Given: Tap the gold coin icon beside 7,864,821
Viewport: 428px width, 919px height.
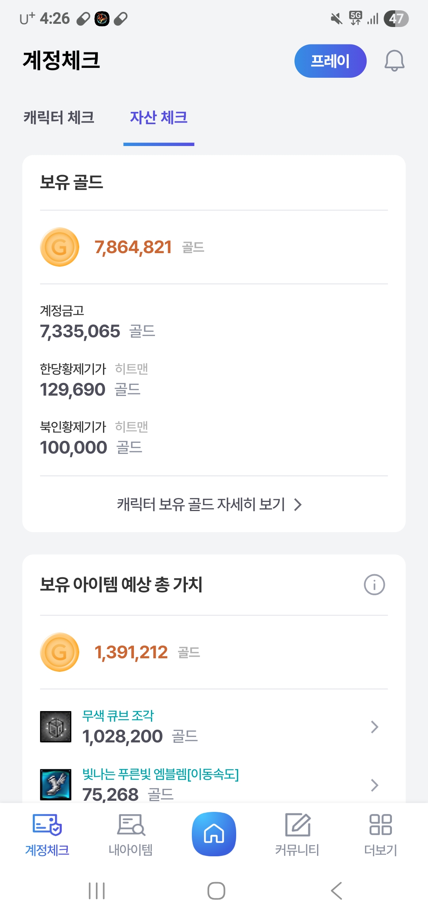Looking at the screenshot, I should tap(59, 247).
